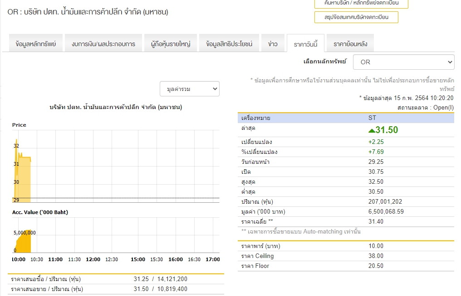Screen dimensions: 461x296
Task: Click the OR company name heading
Action: pyautogui.click(x=88, y=12)
